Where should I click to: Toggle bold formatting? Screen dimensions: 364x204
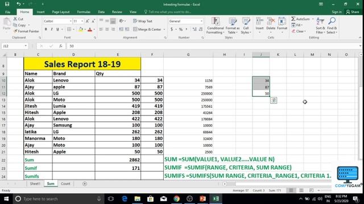[x=45, y=29]
